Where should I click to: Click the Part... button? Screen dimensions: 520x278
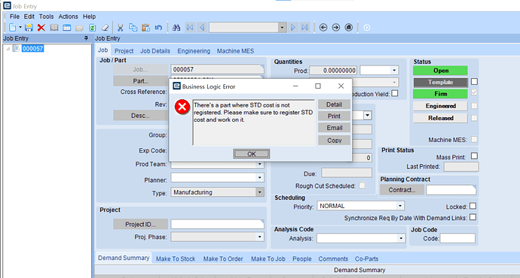click(141, 81)
